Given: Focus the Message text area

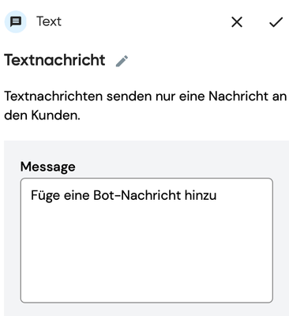Looking at the screenshot, I should click(x=147, y=240).
